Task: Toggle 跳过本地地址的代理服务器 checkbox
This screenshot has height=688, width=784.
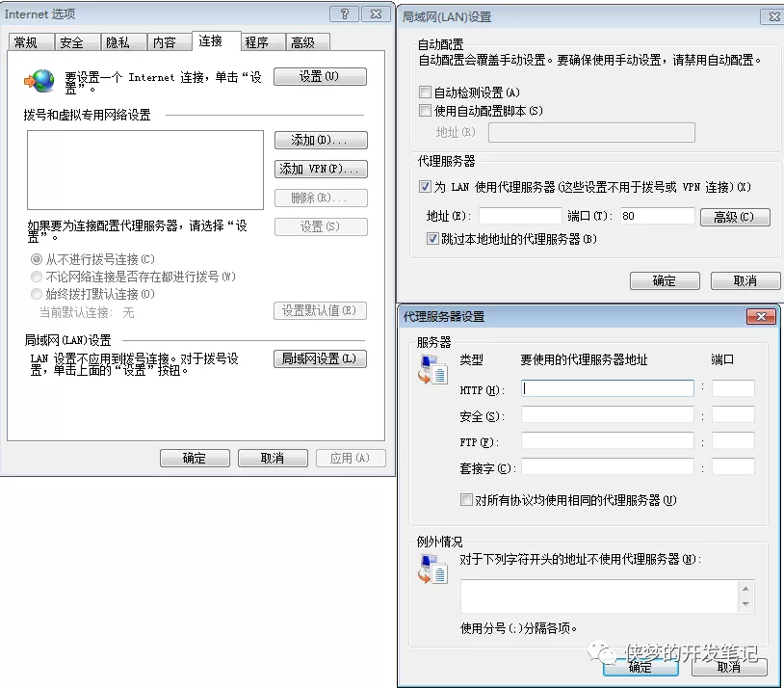Action: click(x=433, y=239)
